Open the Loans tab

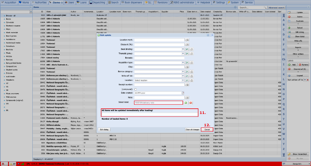point(82,2)
